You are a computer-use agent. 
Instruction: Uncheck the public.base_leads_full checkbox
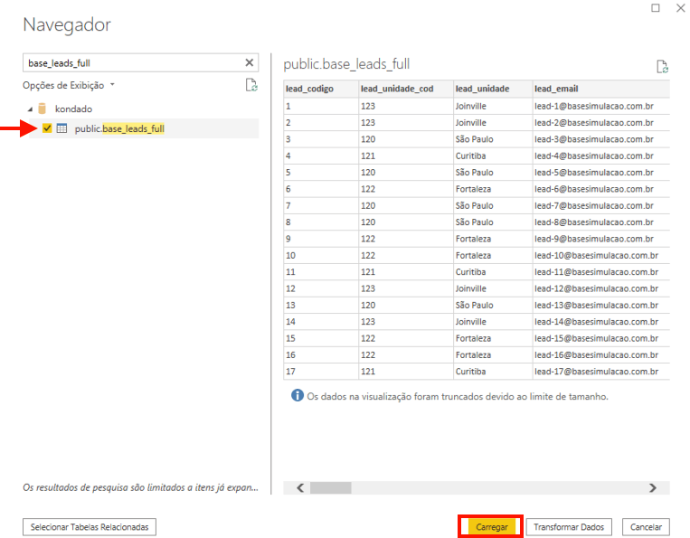pyautogui.click(x=47, y=129)
